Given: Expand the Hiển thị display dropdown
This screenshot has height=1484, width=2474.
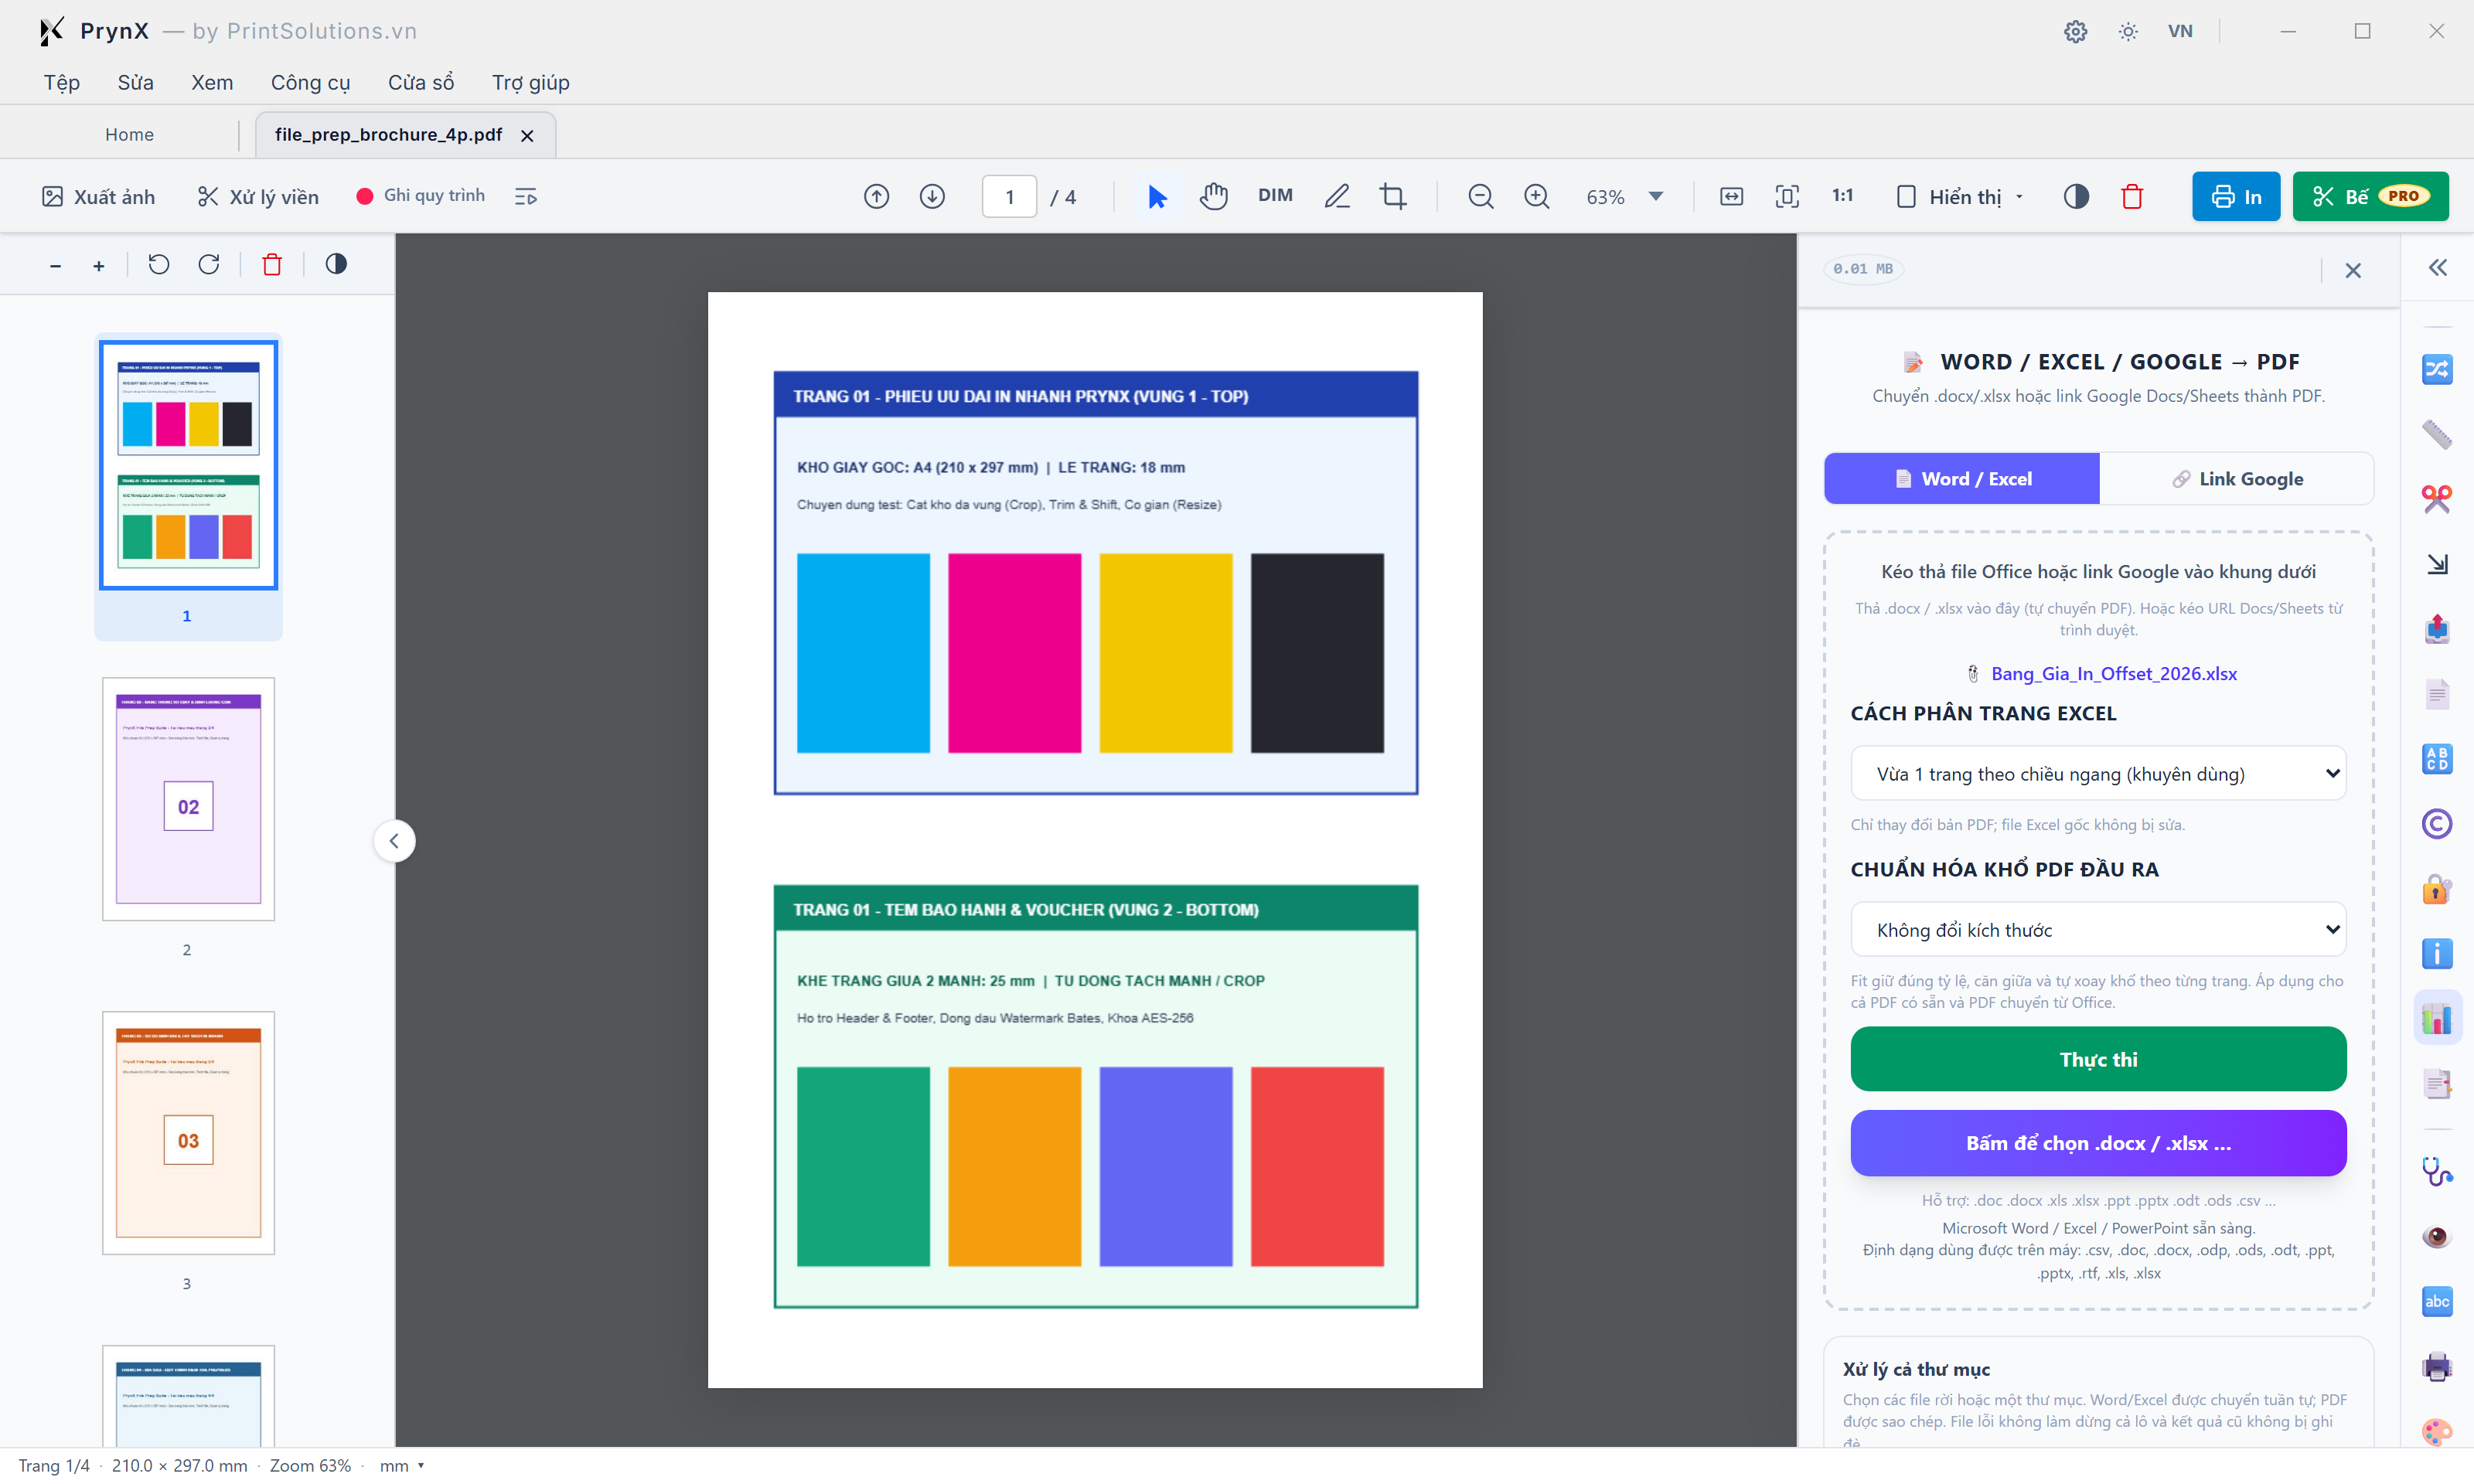Looking at the screenshot, I should click(x=1960, y=196).
